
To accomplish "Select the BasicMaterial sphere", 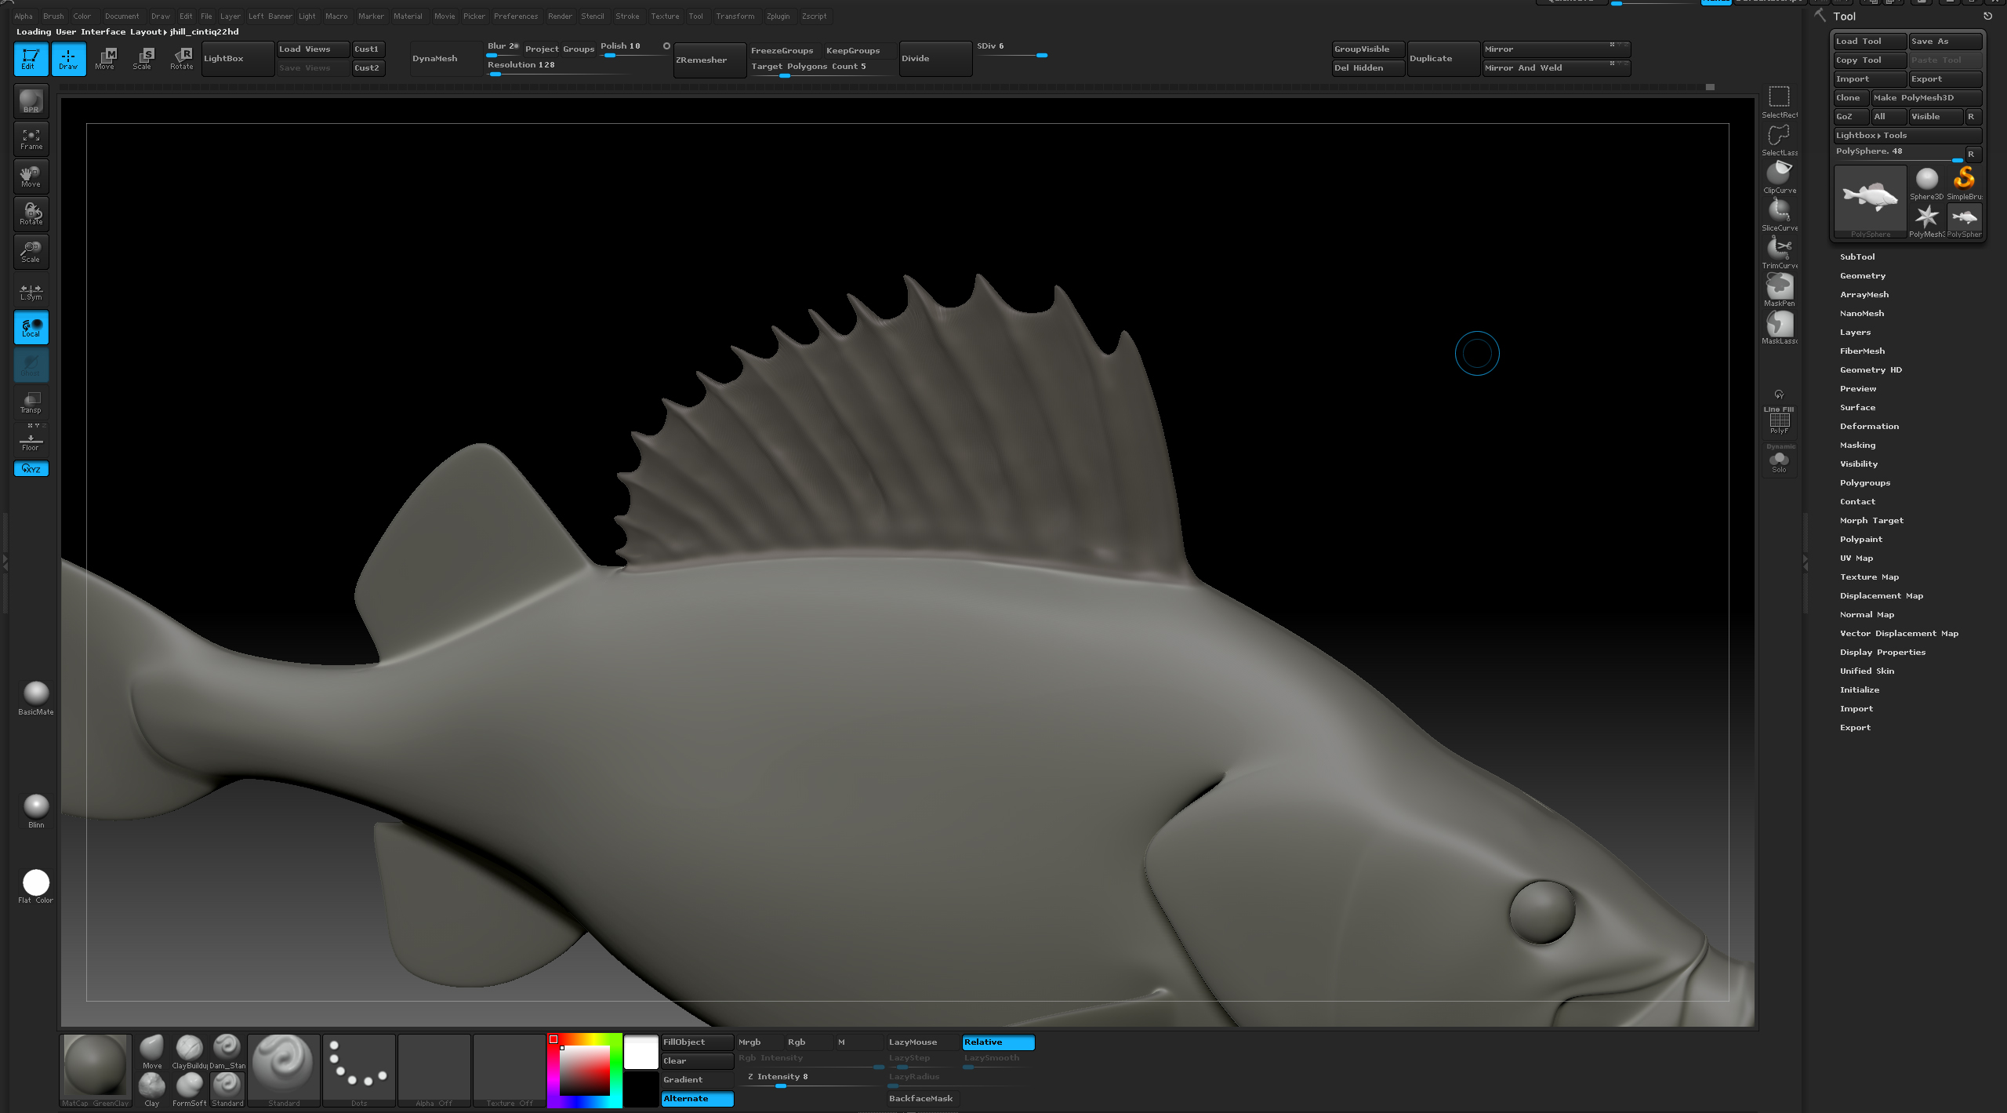I will point(36,697).
